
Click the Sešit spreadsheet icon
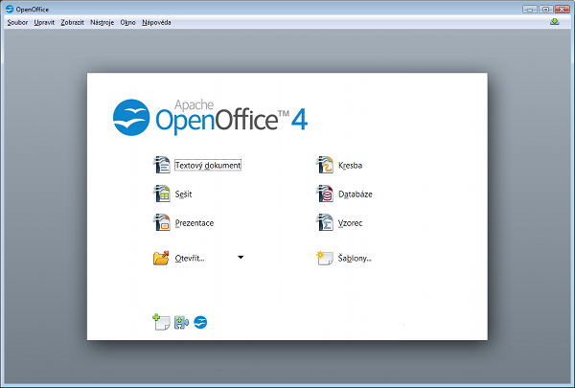(x=161, y=194)
